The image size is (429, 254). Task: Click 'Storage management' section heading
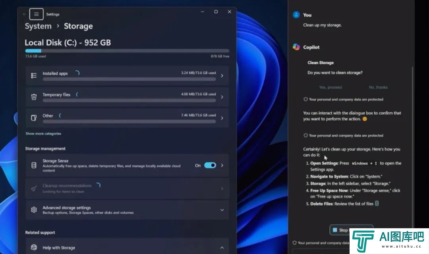[45, 148]
